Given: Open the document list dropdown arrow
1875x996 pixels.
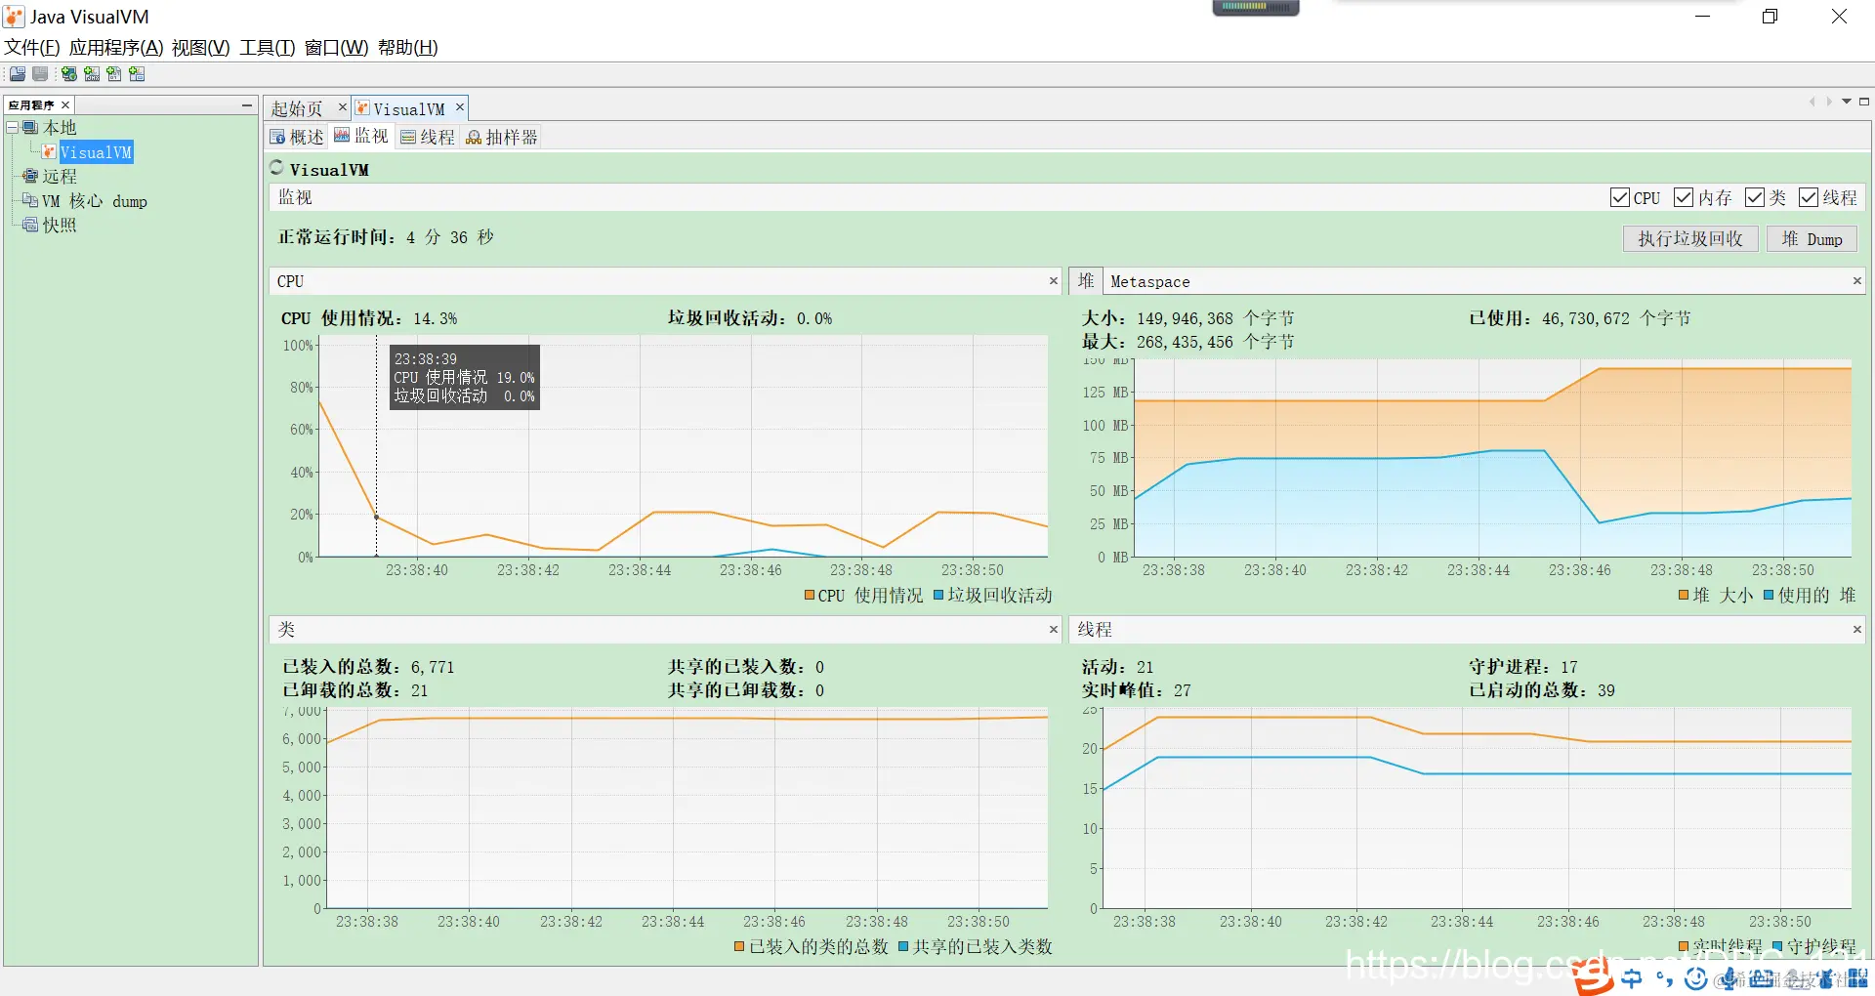Looking at the screenshot, I should coord(1847,102).
